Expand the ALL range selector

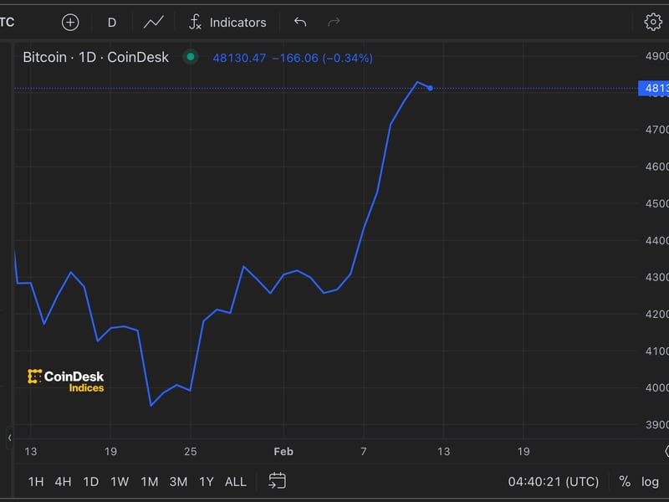pyautogui.click(x=235, y=481)
